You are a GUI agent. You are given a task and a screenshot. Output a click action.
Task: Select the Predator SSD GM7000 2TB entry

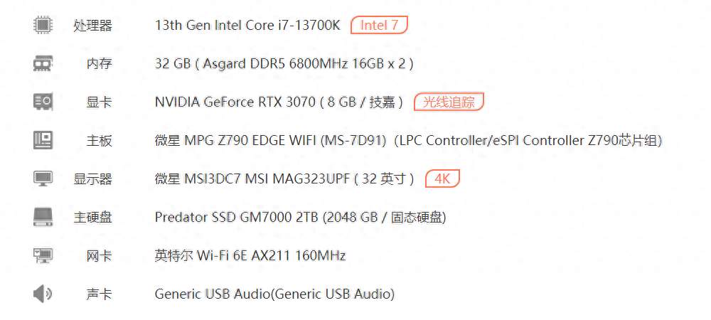tap(300, 218)
